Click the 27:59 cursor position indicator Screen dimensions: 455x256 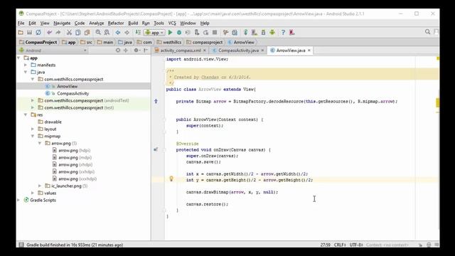[x=326, y=245]
